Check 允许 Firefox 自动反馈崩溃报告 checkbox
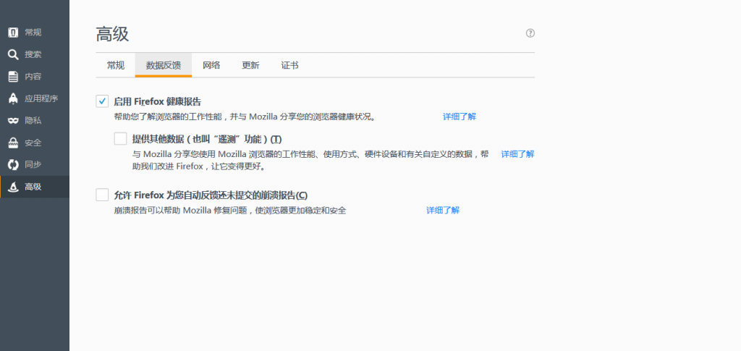Image resolution: width=741 pixels, height=351 pixels. [102, 195]
